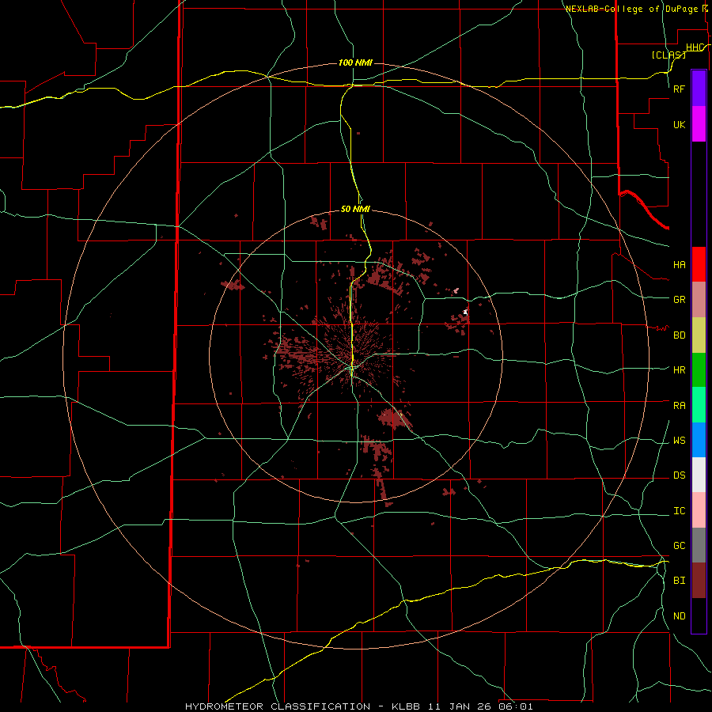Click the BI legend label

click(680, 581)
